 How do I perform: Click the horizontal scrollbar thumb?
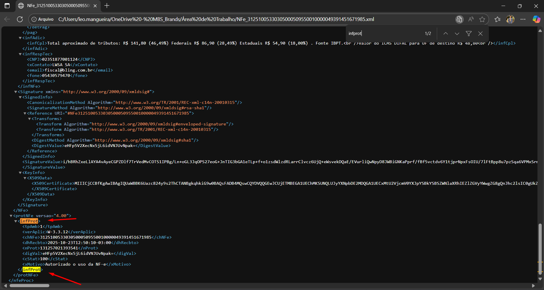coord(29,285)
